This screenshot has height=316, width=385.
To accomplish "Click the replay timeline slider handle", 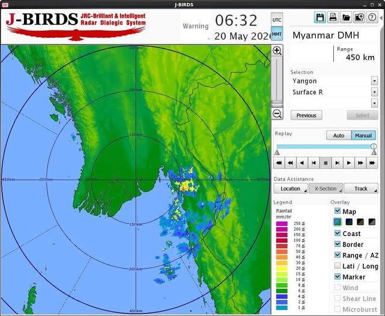I will pos(374,147).
